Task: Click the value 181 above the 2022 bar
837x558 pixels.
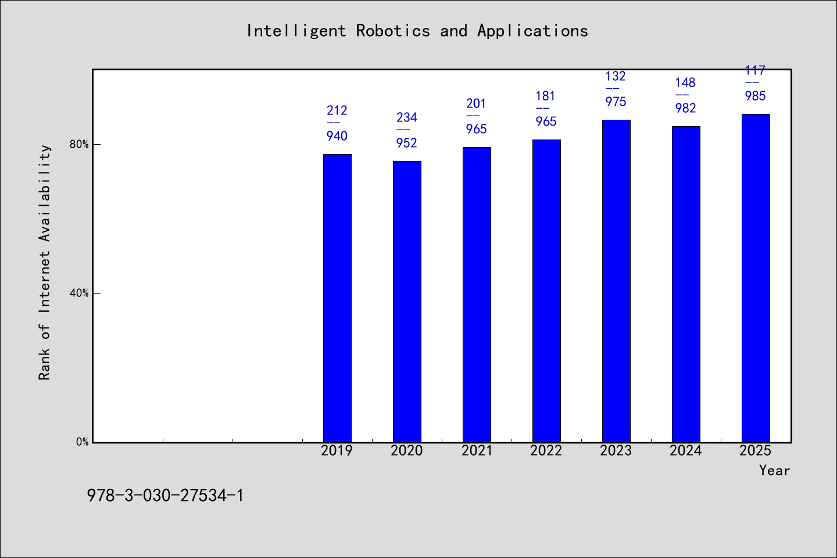Action: (x=546, y=96)
